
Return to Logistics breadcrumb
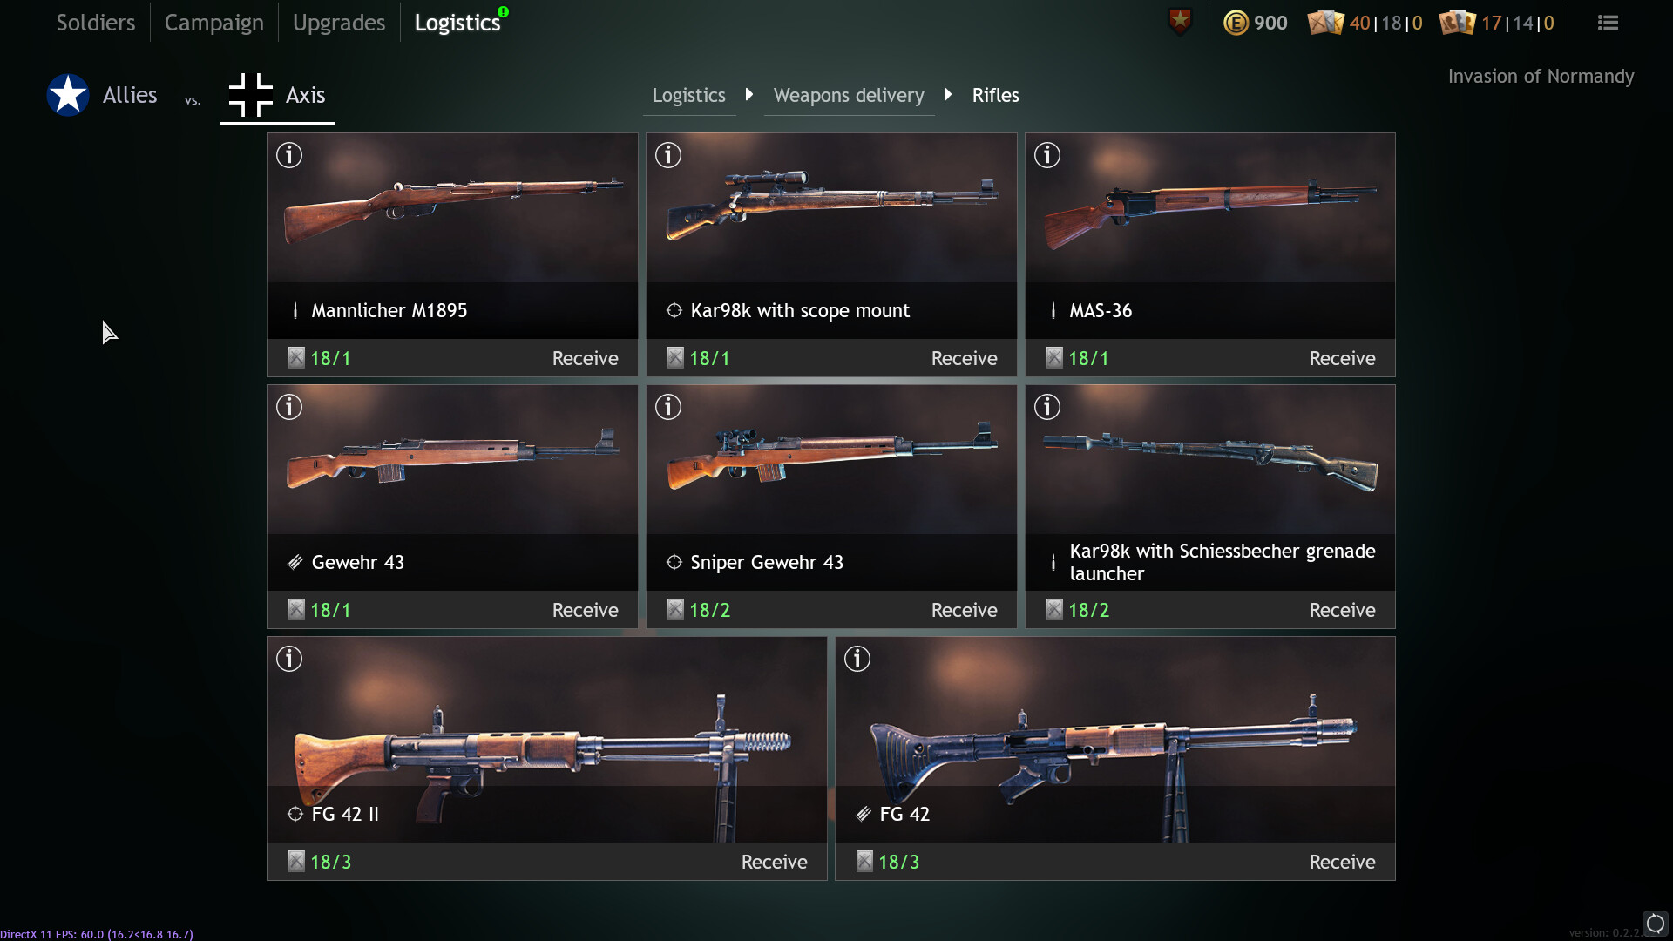(688, 95)
